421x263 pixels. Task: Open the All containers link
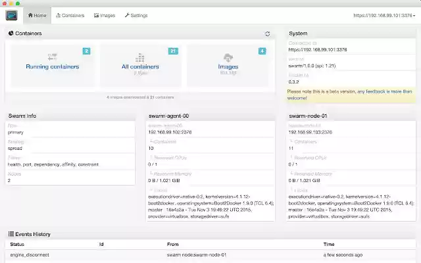(139, 66)
